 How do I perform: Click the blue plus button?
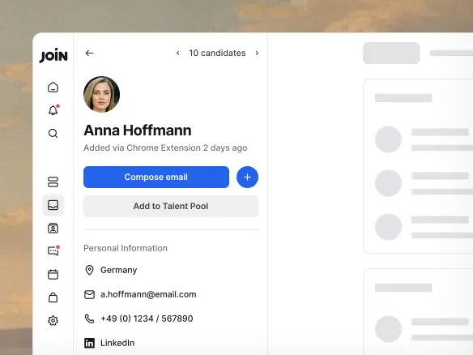(247, 177)
